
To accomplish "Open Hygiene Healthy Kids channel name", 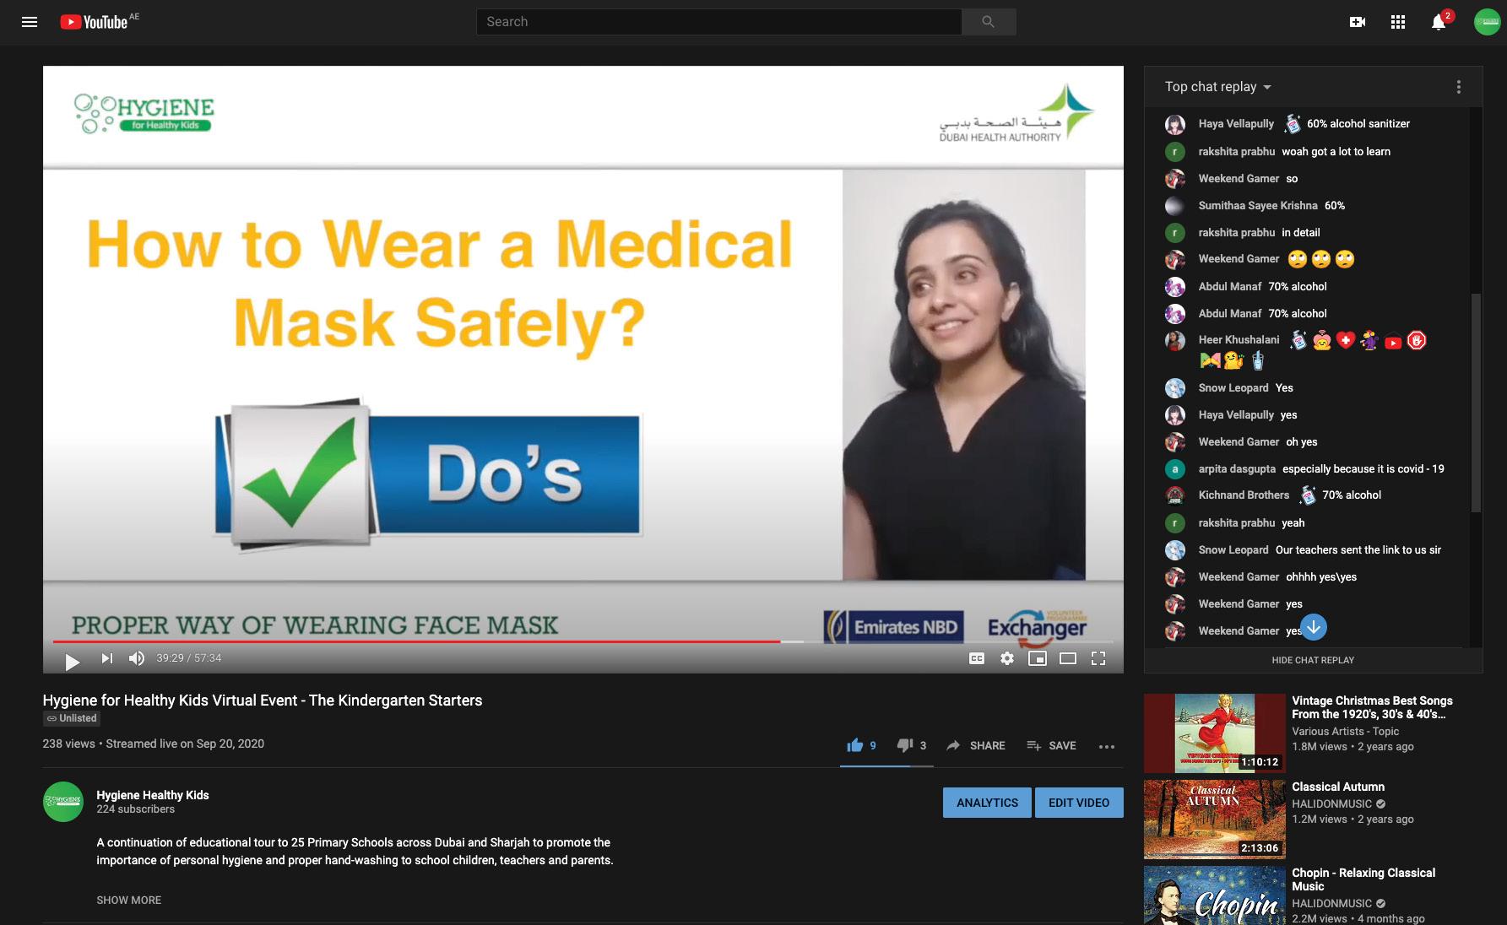I will coord(153,795).
